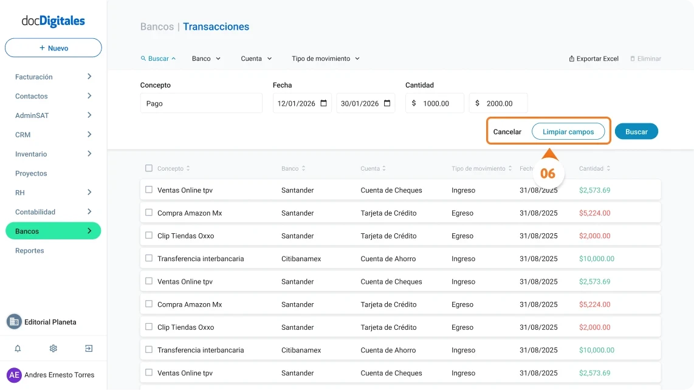Screen dimensions: 694x390
Task: Click the logout icon near the bottom
Action: point(88,348)
